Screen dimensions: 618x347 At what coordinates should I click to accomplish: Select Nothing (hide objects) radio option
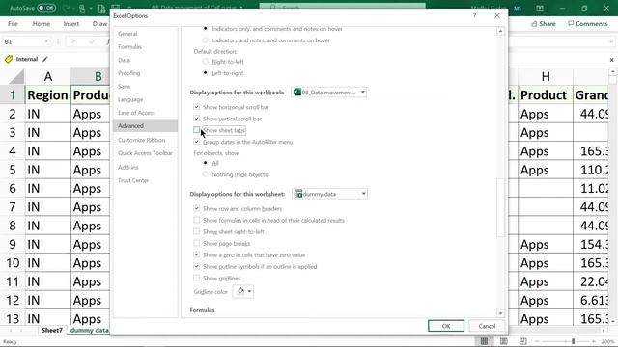coord(205,174)
